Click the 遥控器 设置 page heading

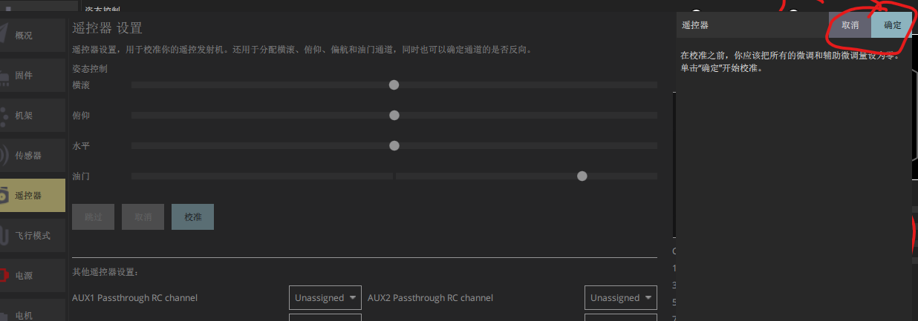107,28
